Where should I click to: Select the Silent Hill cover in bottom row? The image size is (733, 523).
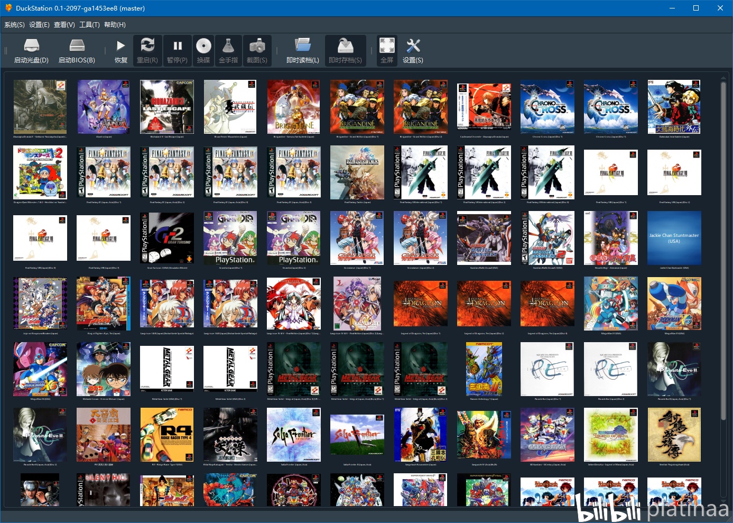104,490
